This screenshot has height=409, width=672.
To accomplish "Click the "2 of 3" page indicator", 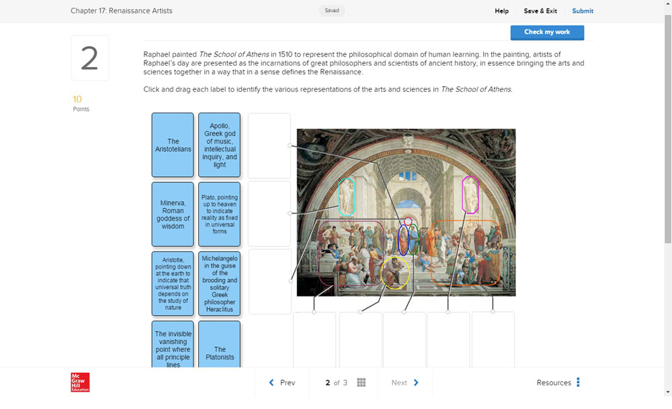I will coord(337,382).
